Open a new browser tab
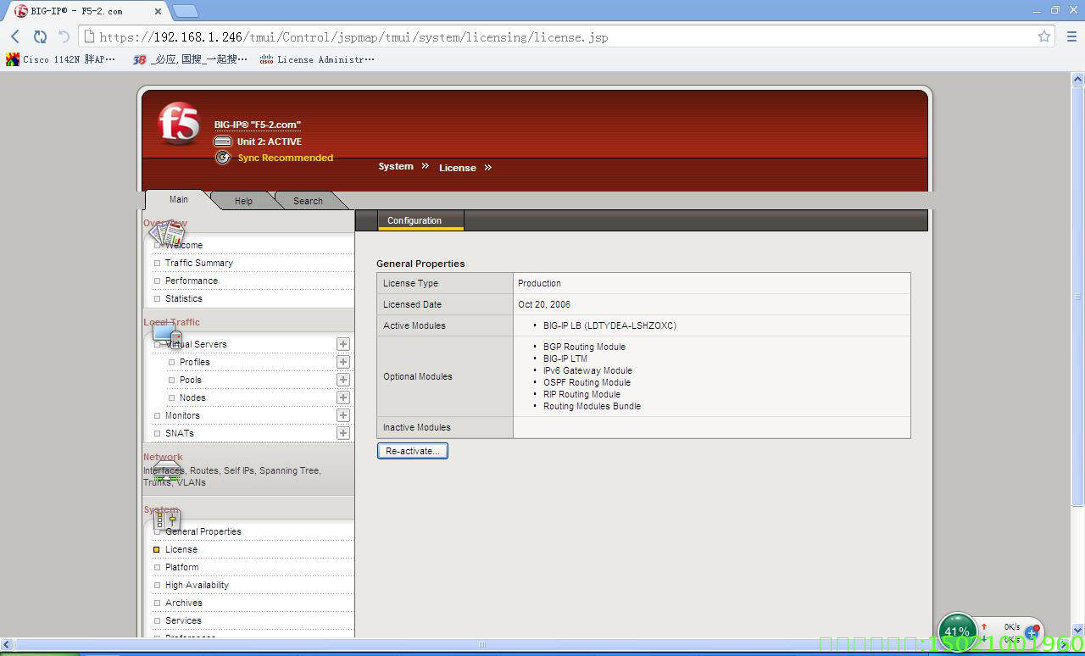1085x656 pixels. [186, 11]
